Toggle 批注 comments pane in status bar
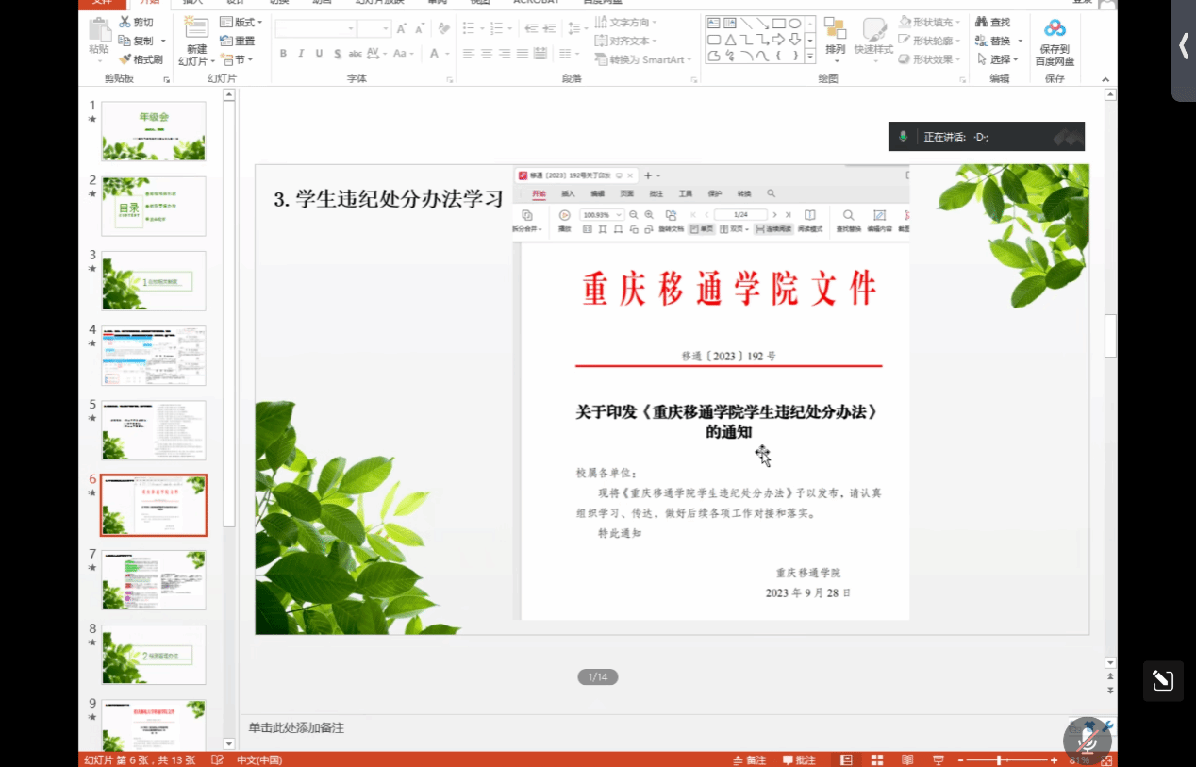The image size is (1196, 767). [x=798, y=759]
